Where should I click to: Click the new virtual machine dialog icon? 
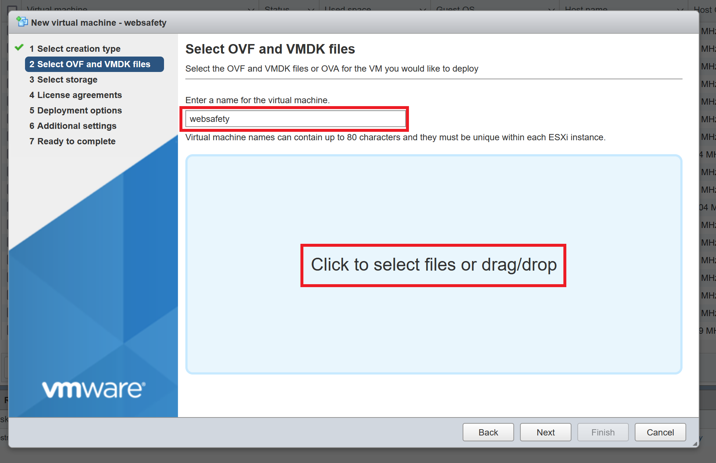pos(22,22)
